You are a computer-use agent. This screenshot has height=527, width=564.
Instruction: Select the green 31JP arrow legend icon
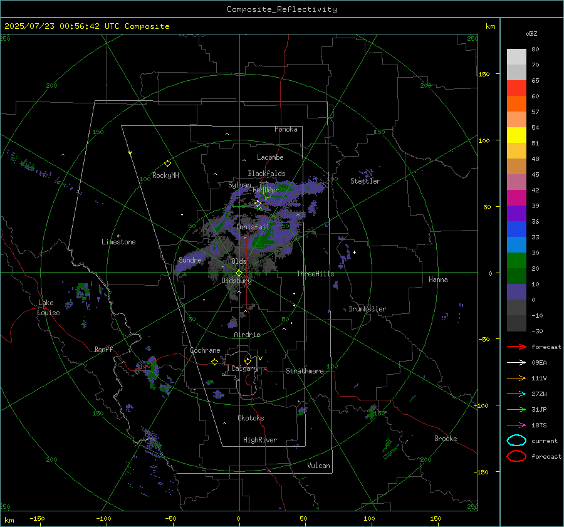516,409
